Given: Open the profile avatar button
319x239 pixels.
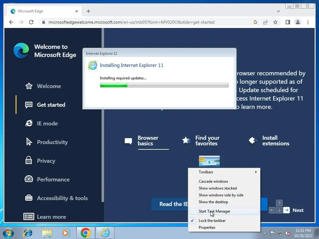Looking at the screenshot, I should pos(298,22).
